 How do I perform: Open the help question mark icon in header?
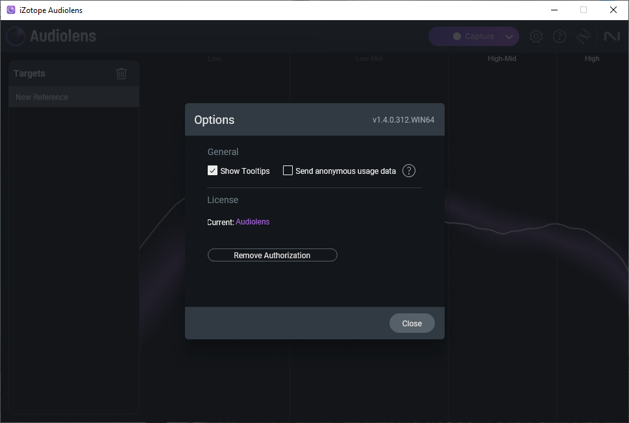pyautogui.click(x=559, y=36)
